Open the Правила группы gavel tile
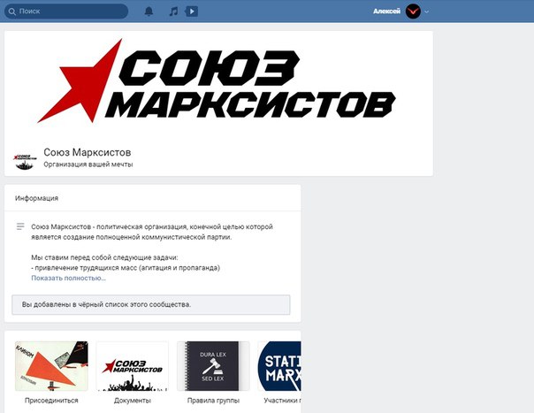The image size is (534, 413). coord(213,366)
